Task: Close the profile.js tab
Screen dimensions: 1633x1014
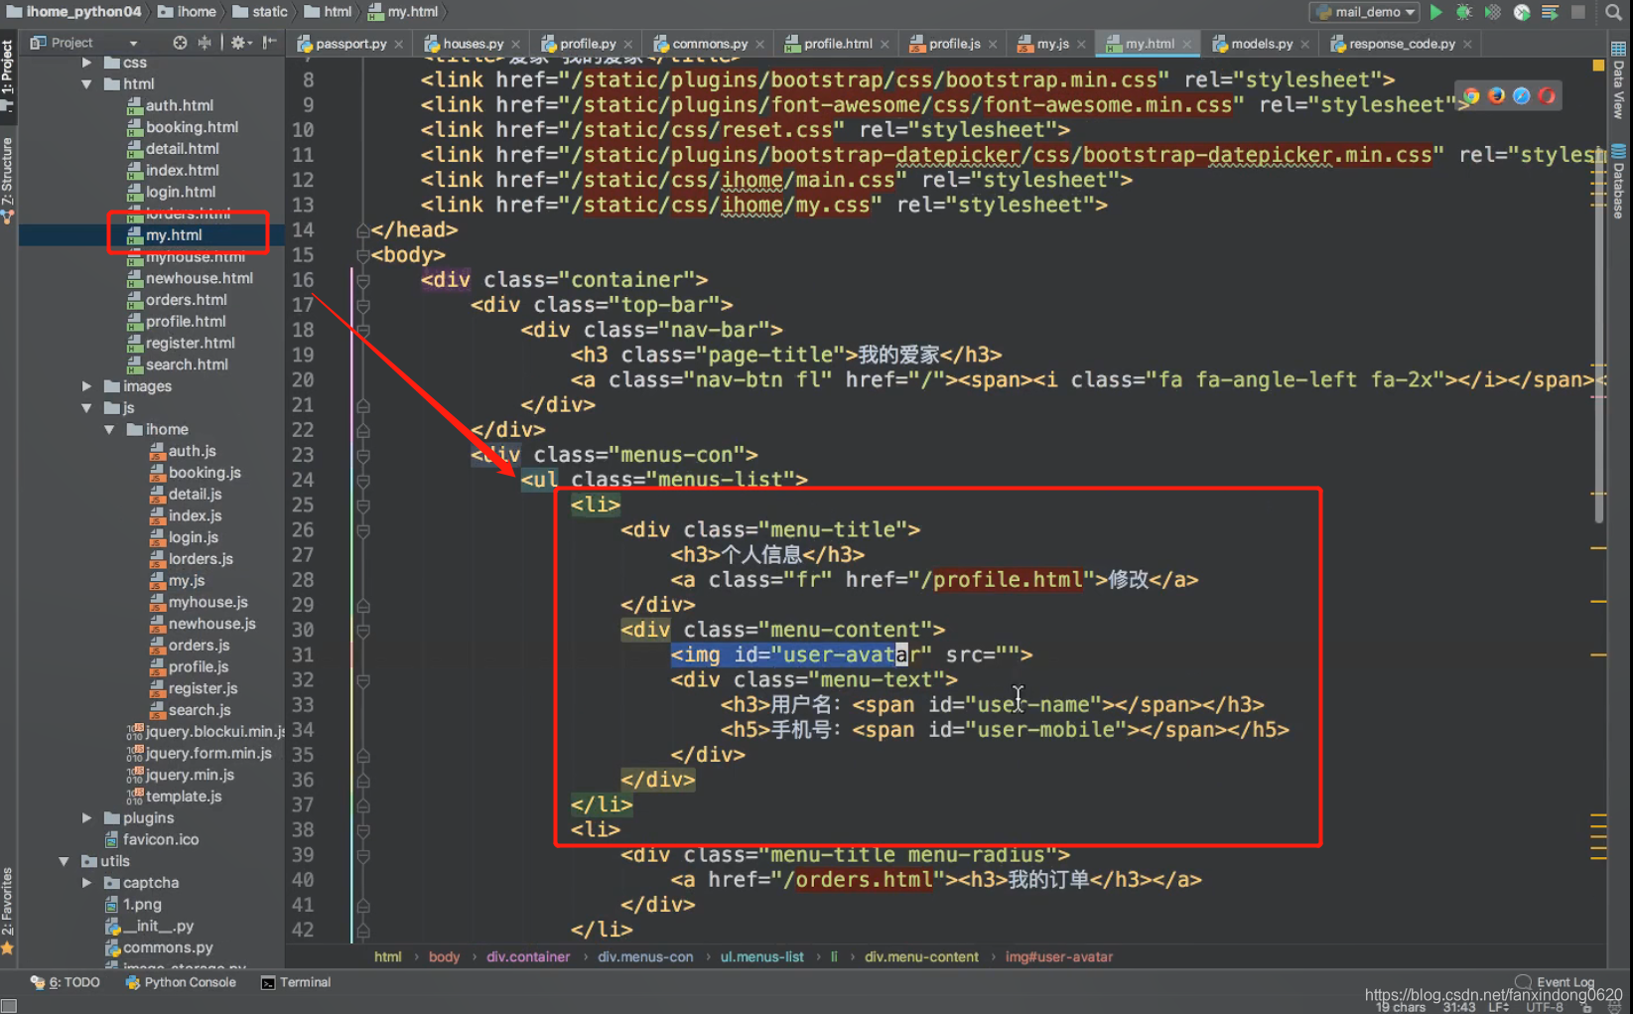Action: click(x=993, y=44)
